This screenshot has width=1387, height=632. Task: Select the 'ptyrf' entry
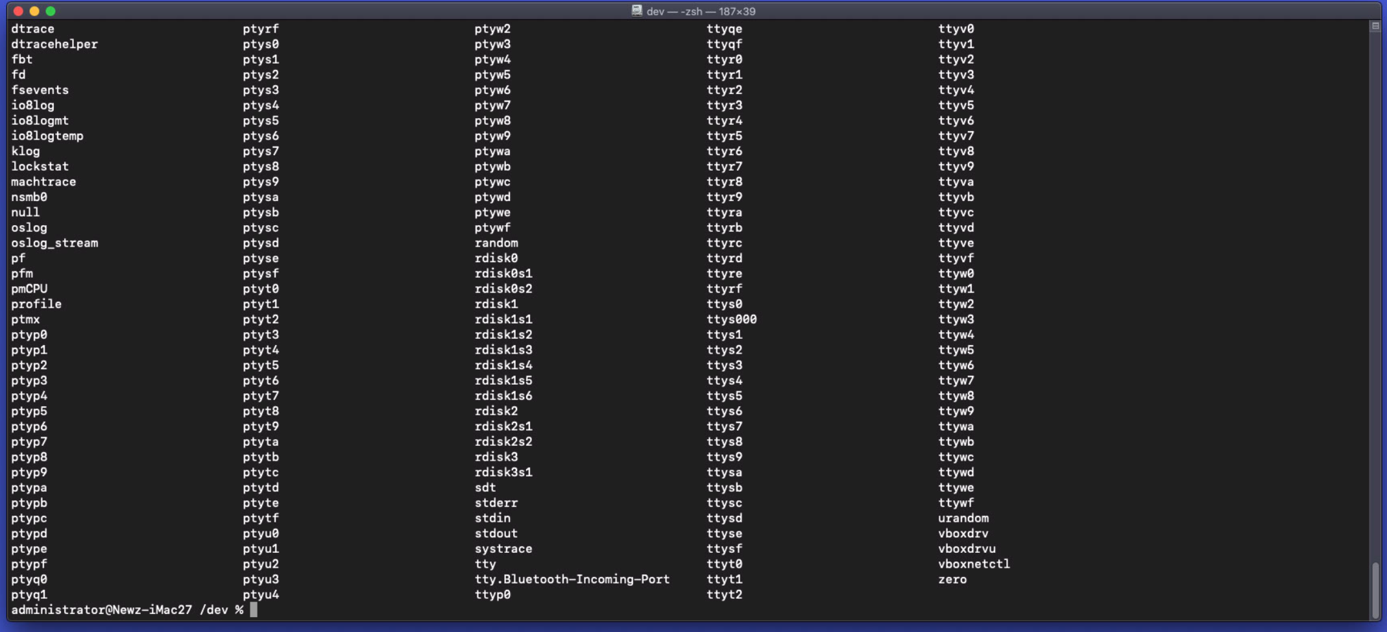261,29
